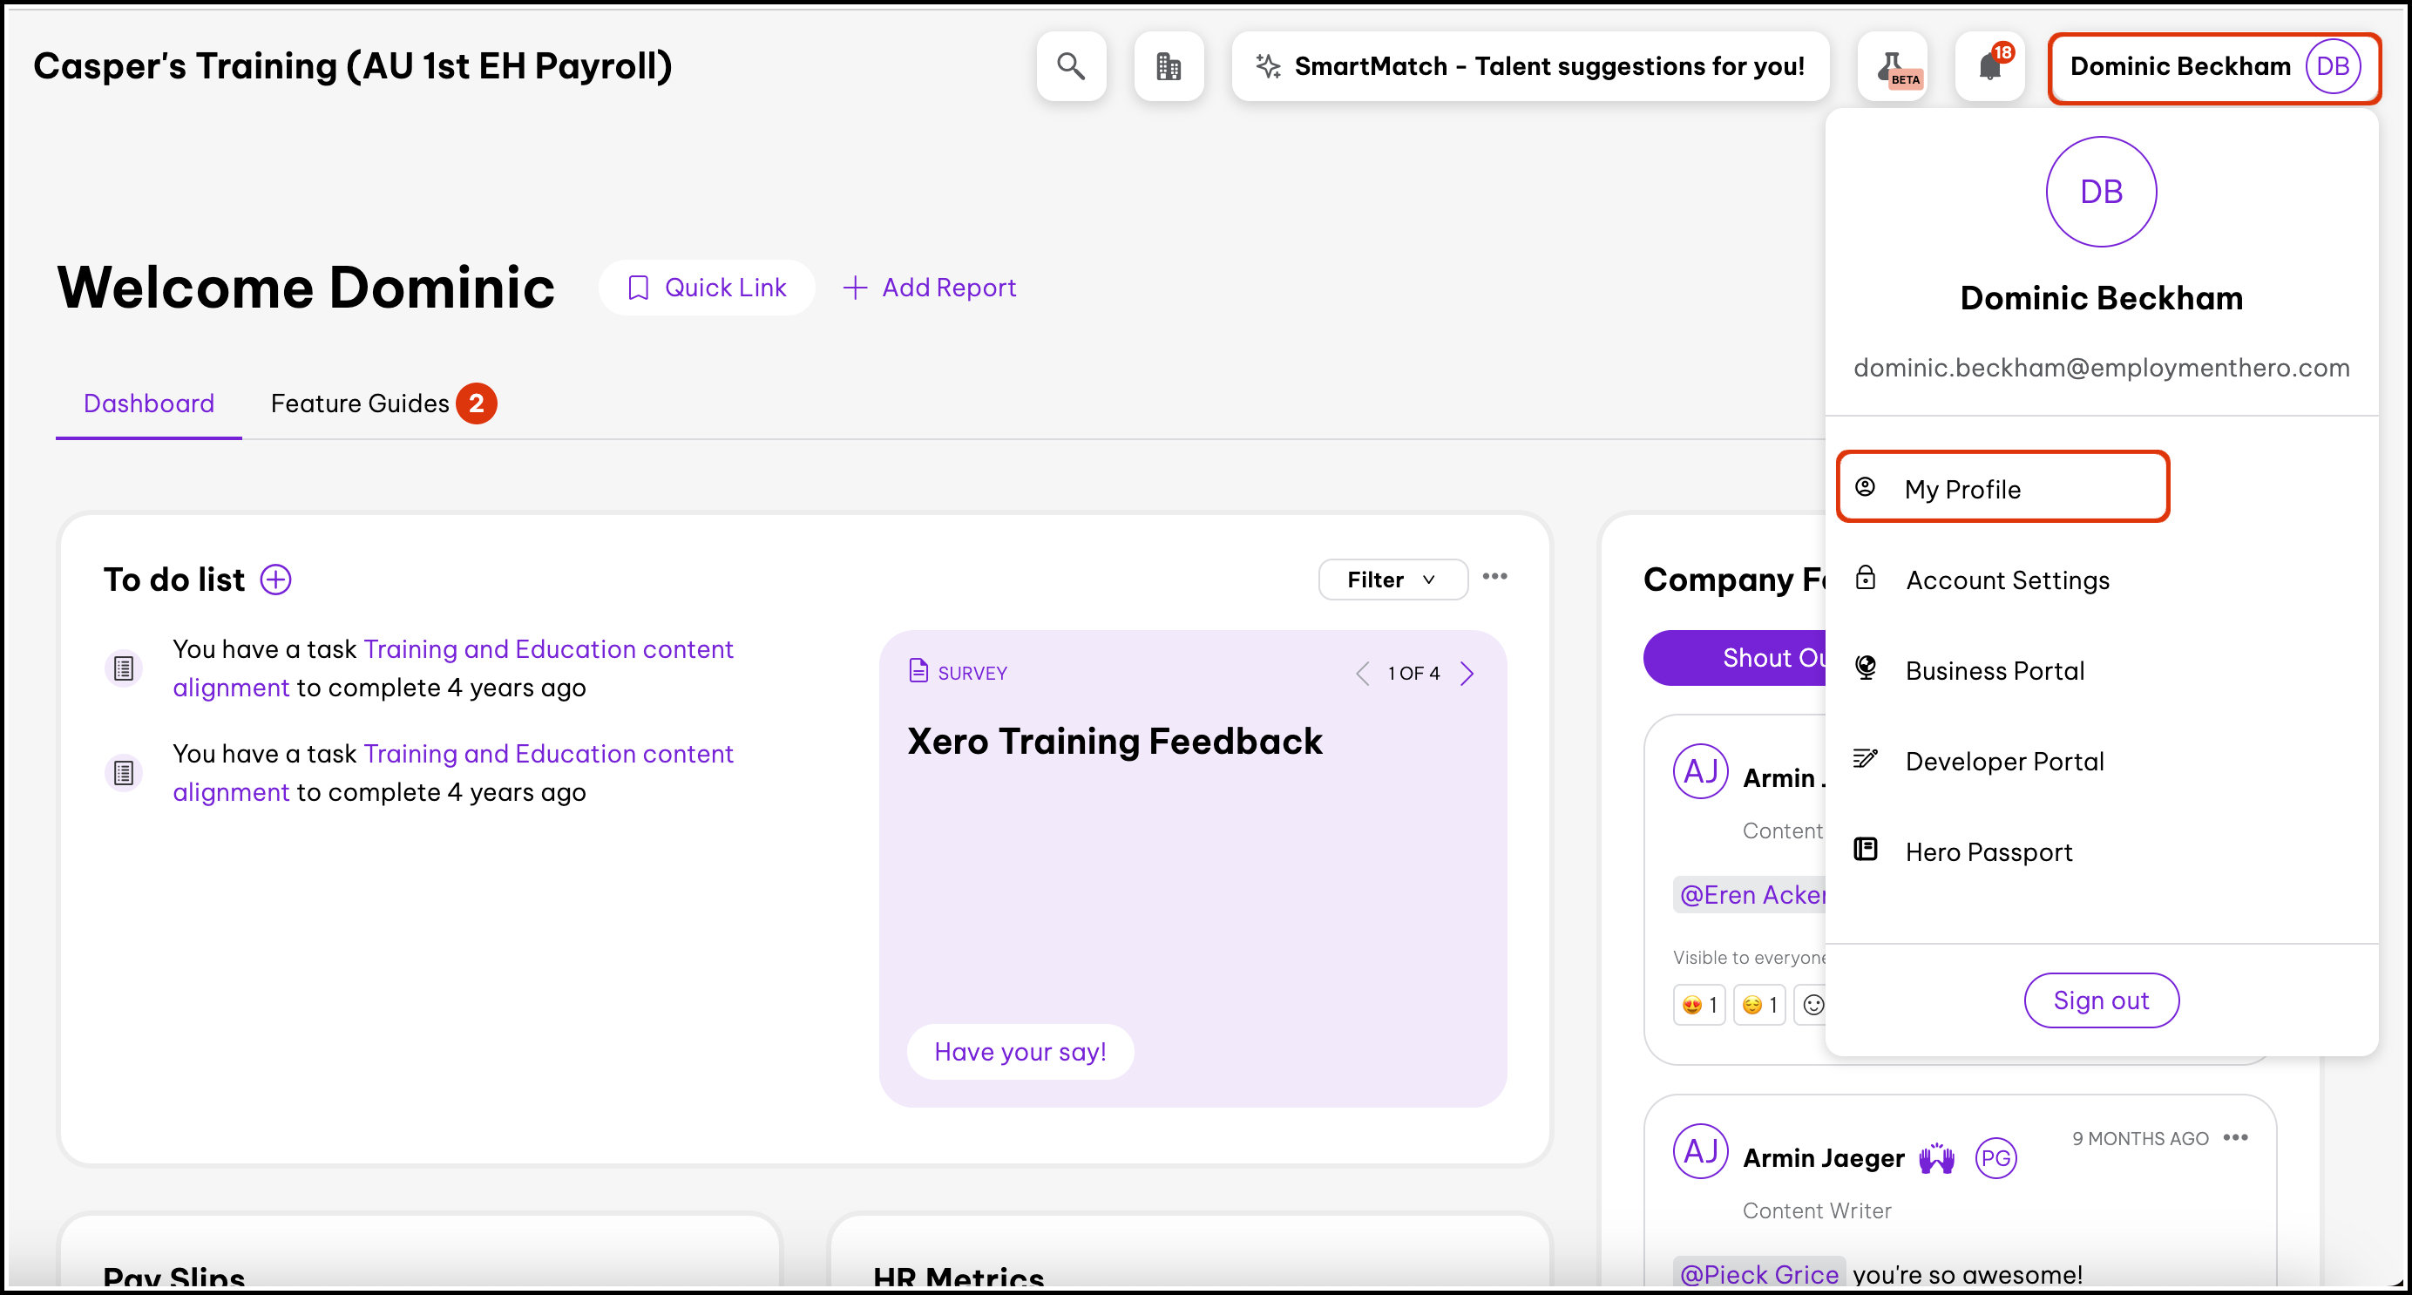The image size is (2412, 1295).
Task: Click the Sign out button
Action: coord(2100,1000)
